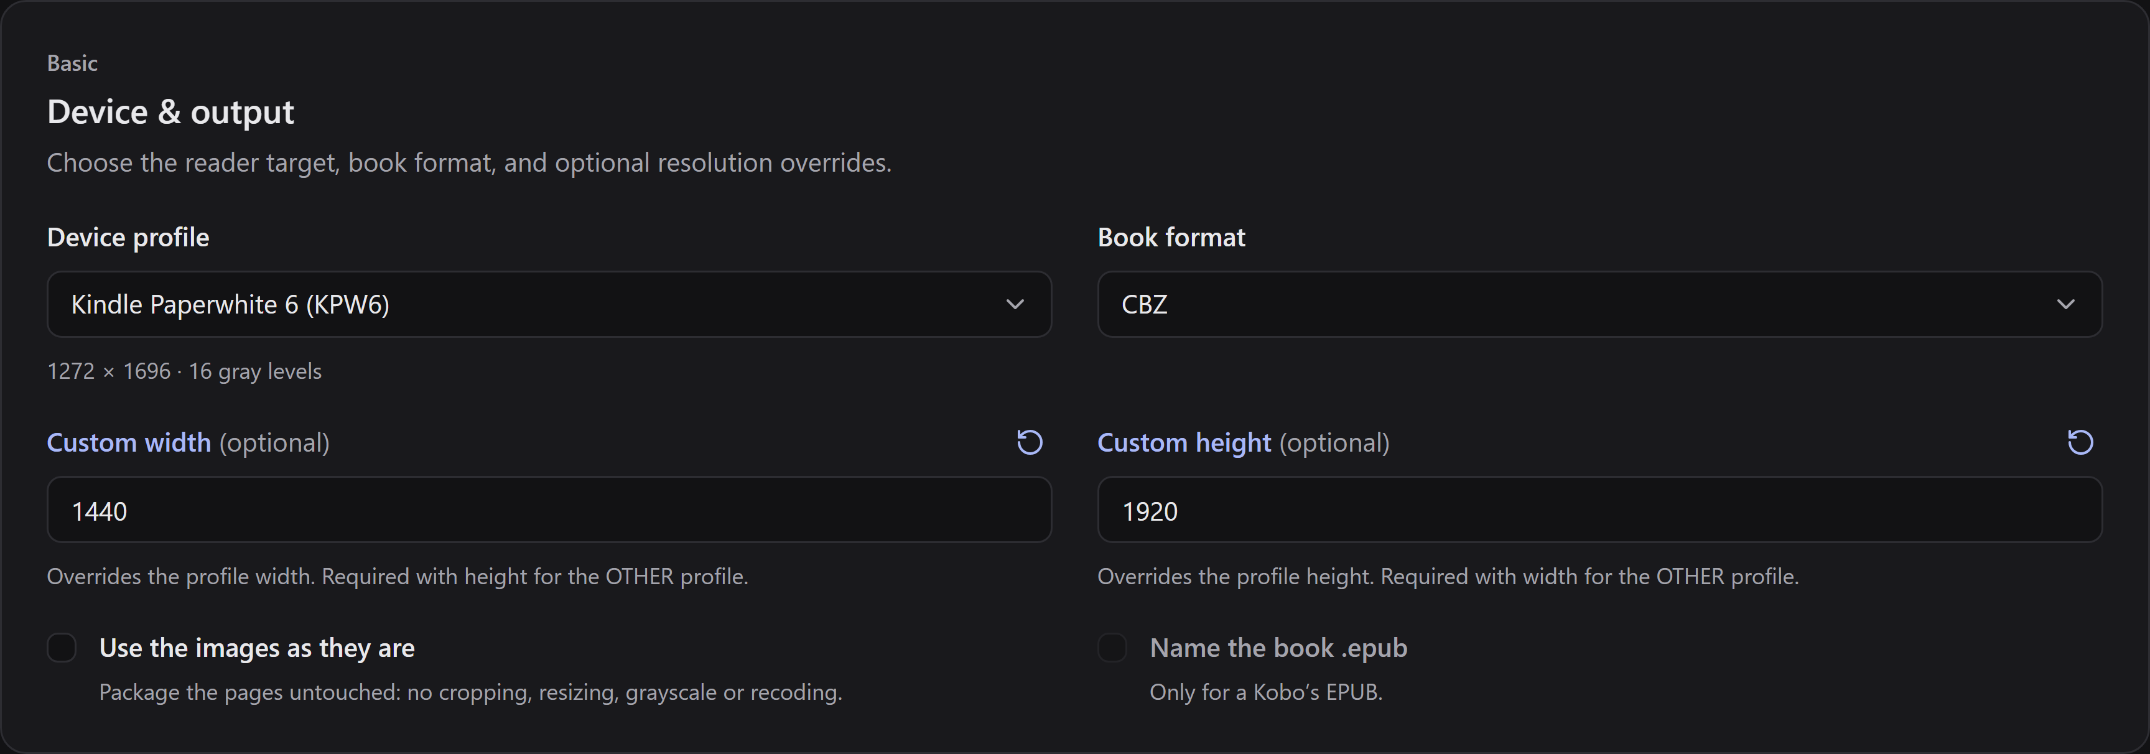The image size is (2150, 754).
Task: Click the 'Custom width' label
Action: click(129, 442)
